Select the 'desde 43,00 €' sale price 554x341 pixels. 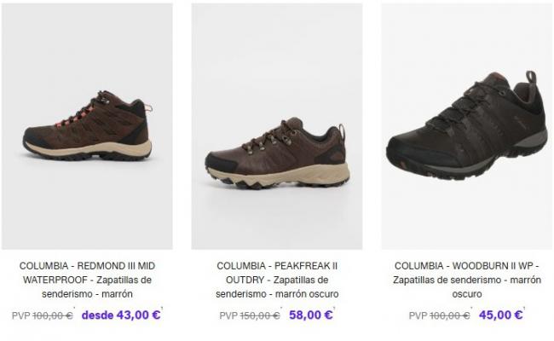coord(121,315)
